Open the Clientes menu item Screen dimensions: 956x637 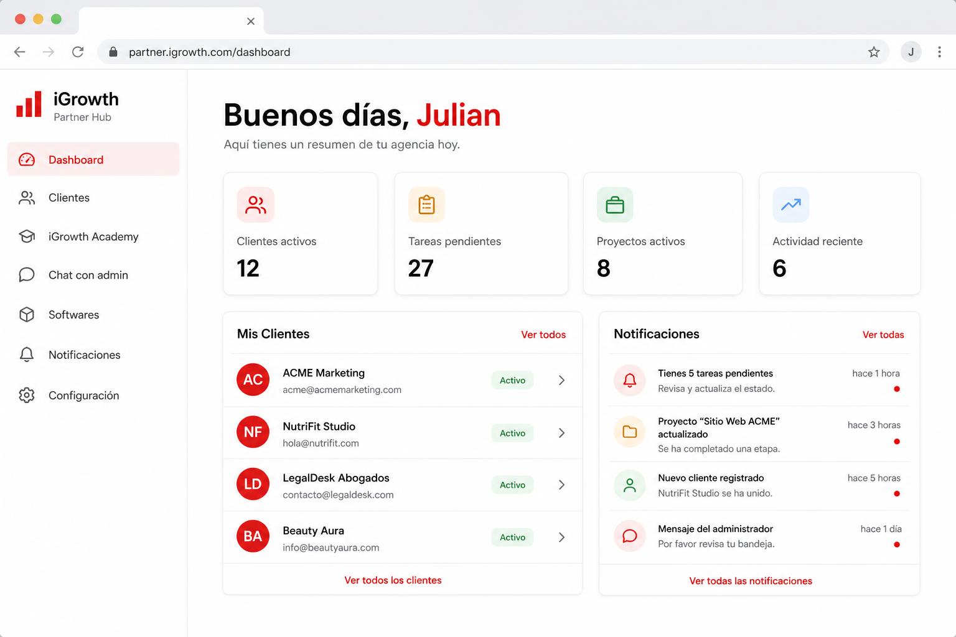[x=93, y=198]
